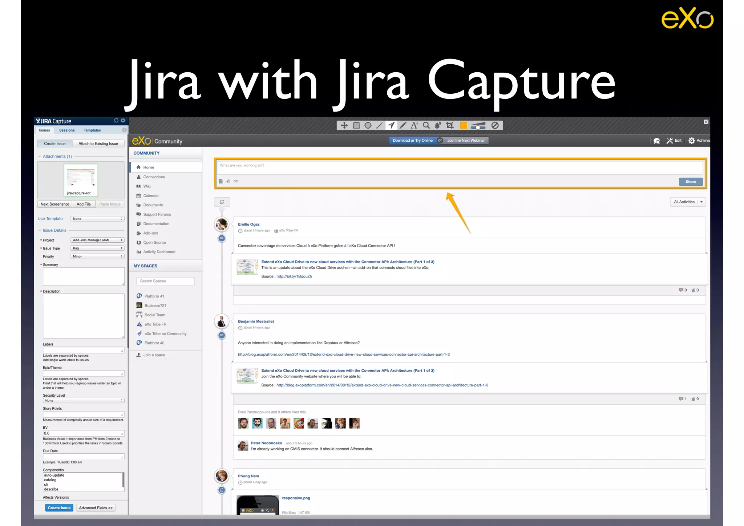Select the Arrow annotation tool
Screen dimensions: 744x526
(391, 125)
